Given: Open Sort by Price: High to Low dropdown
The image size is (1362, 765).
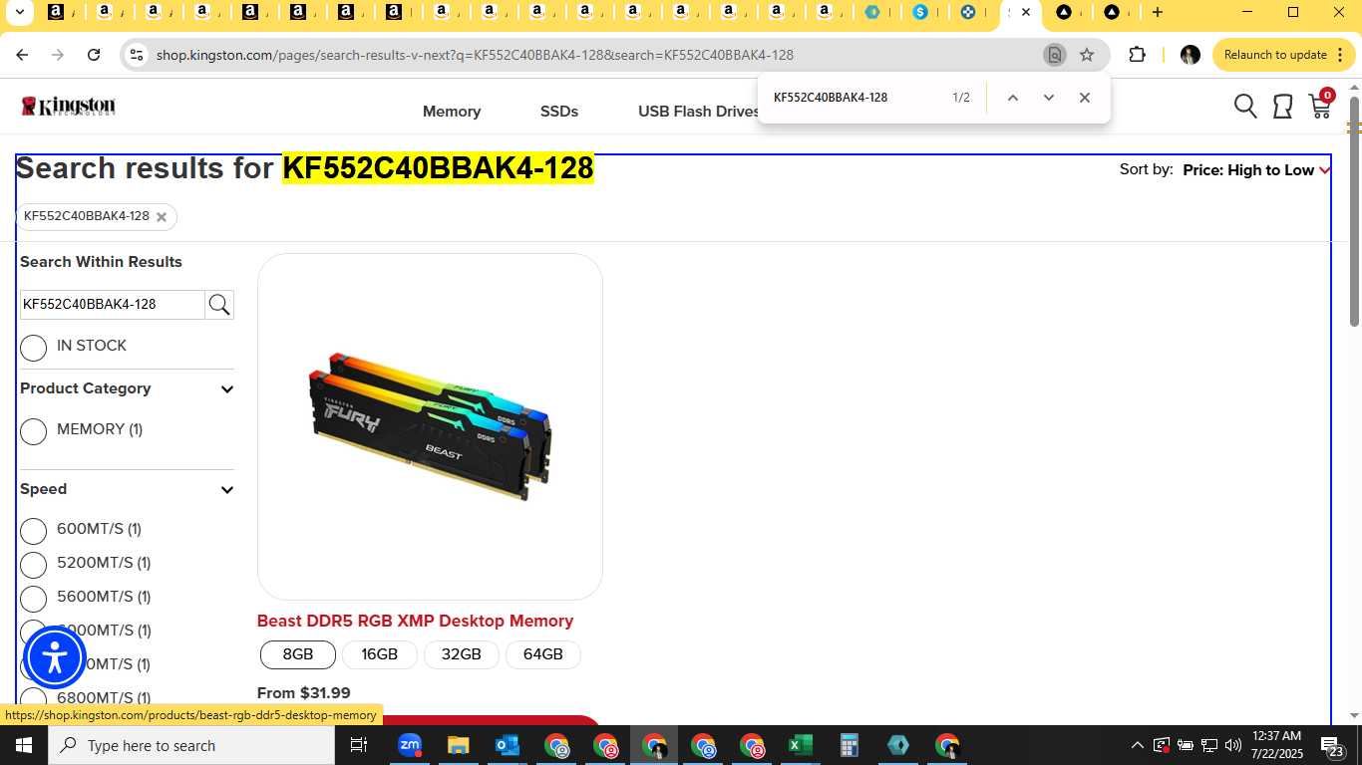Looking at the screenshot, I should tap(1256, 170).
